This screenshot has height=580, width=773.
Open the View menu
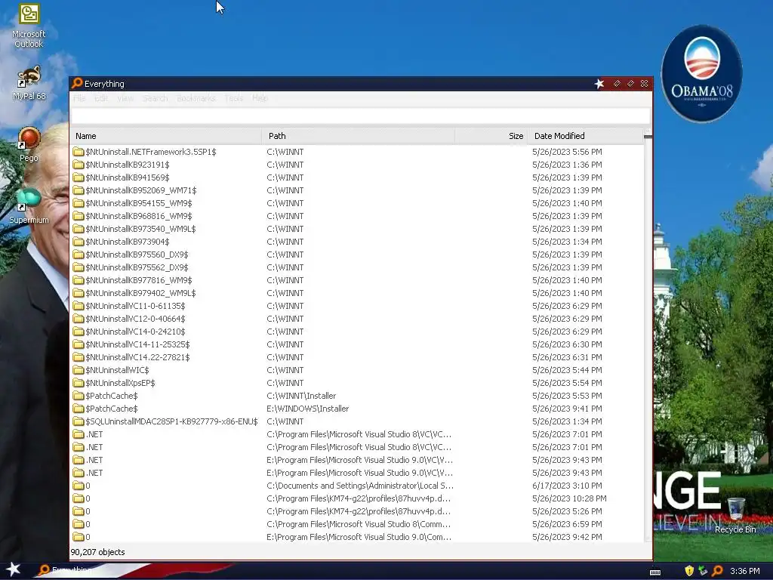coord(125,98)
